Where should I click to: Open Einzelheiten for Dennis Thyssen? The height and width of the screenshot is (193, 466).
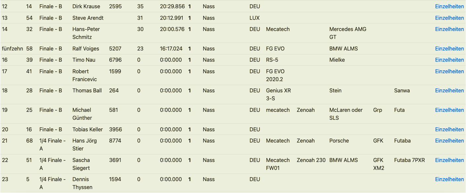(x=449, y=179)
